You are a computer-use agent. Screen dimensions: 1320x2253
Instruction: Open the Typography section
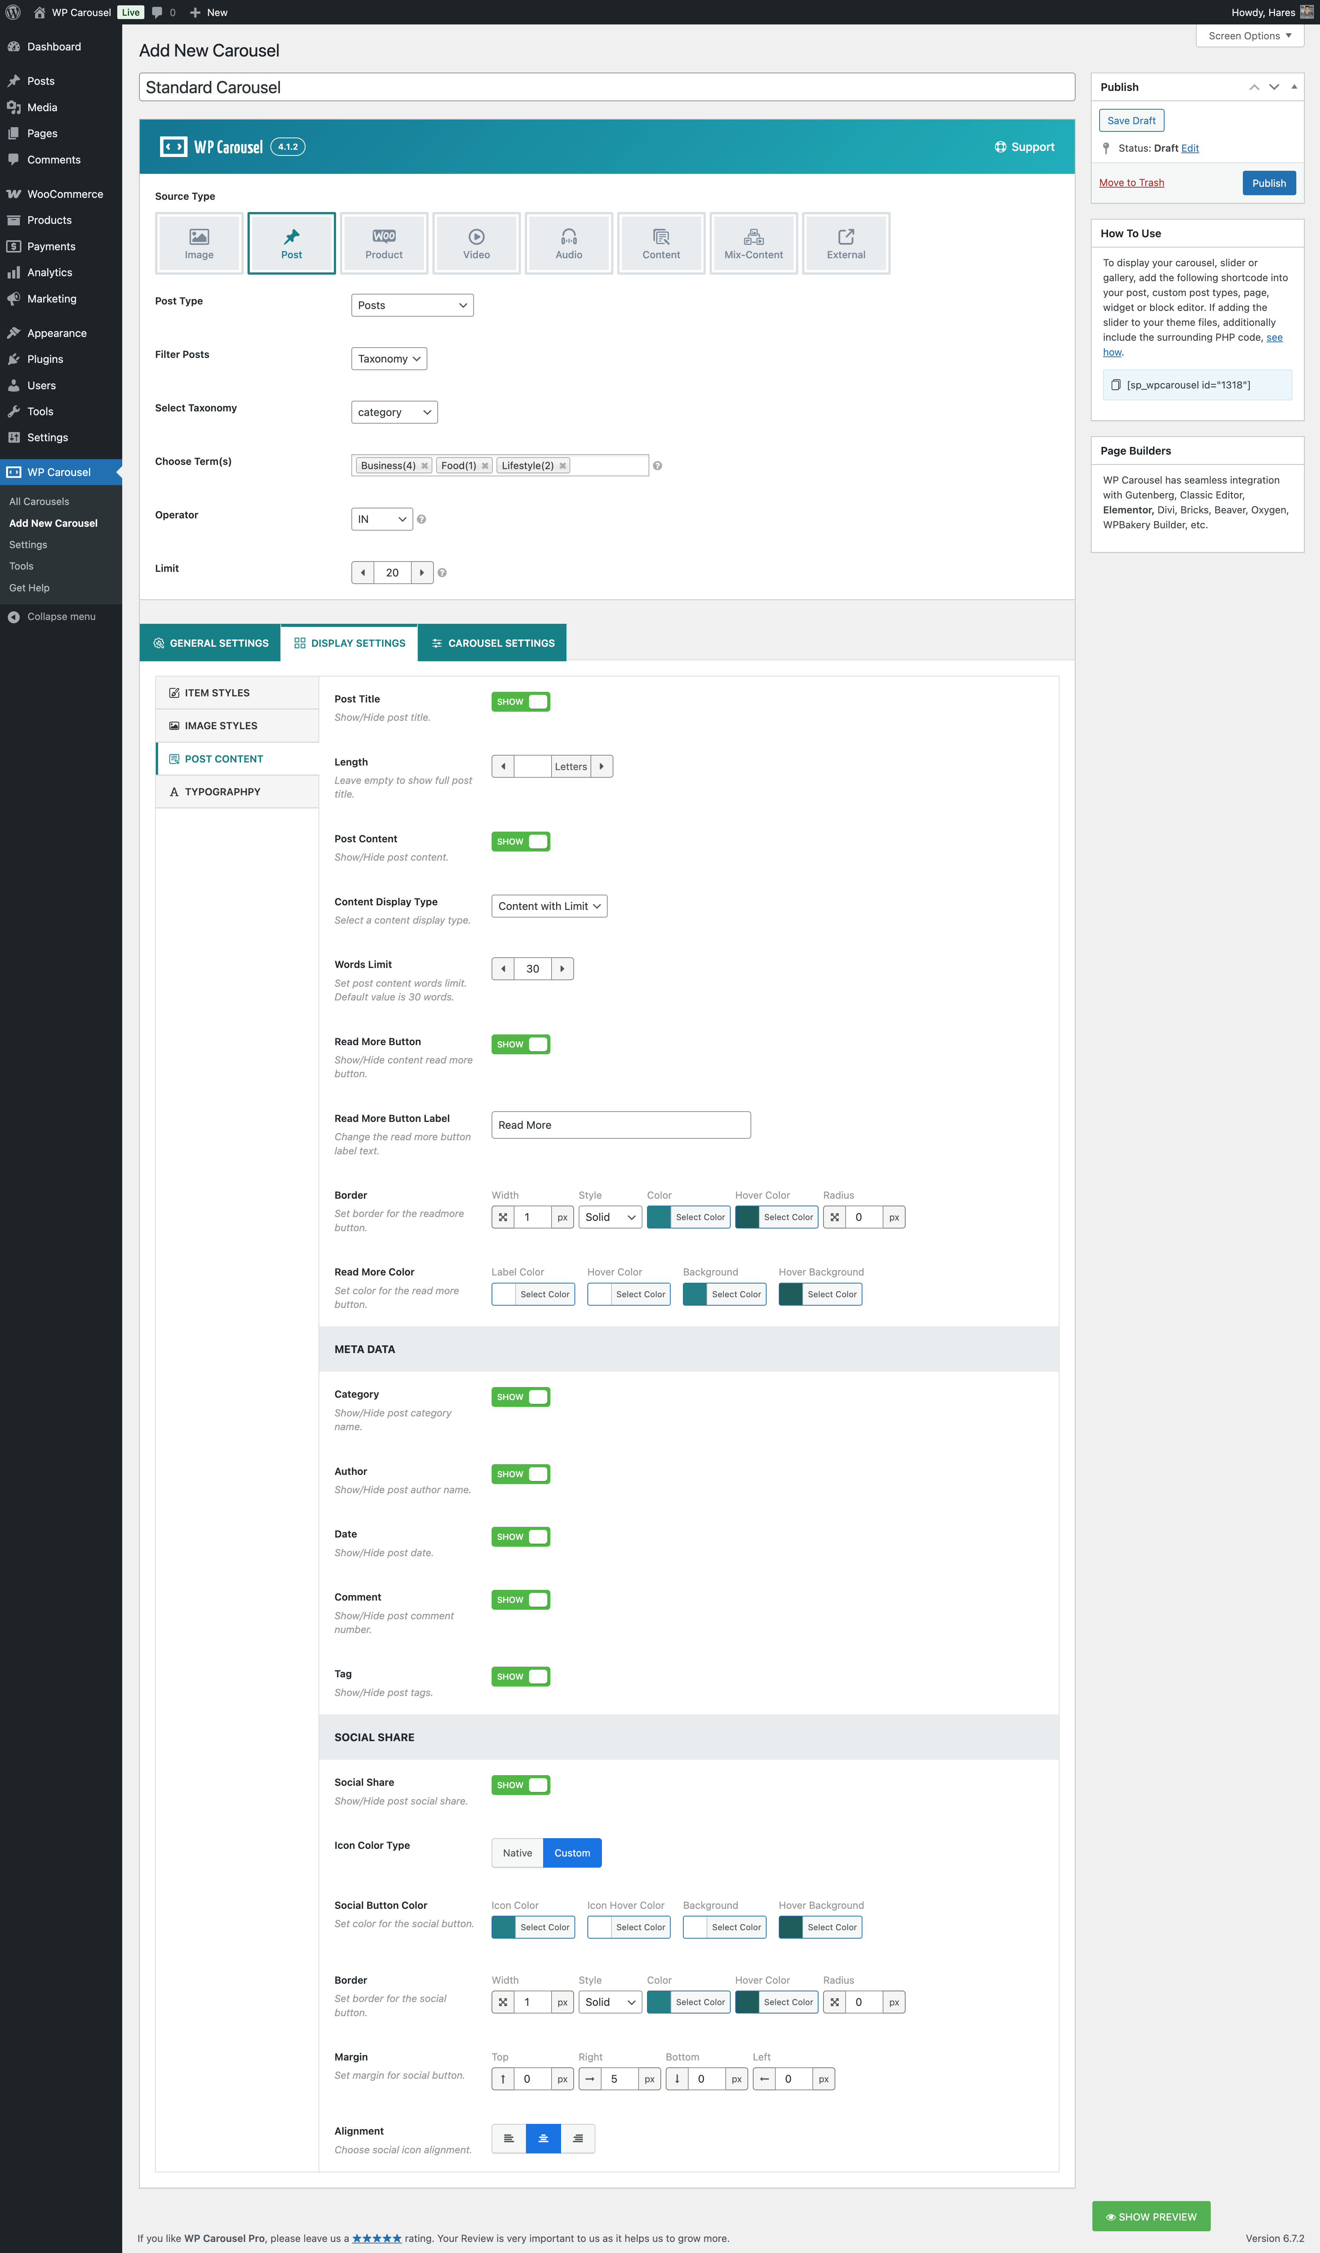pos(238,792)
